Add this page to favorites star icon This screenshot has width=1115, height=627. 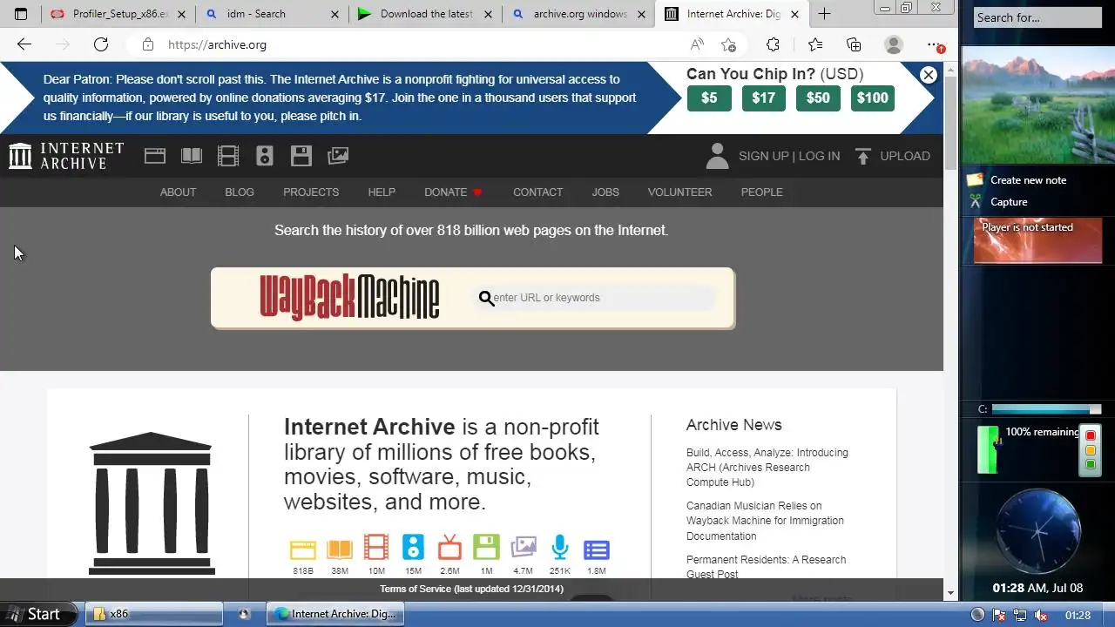point(729,44)
